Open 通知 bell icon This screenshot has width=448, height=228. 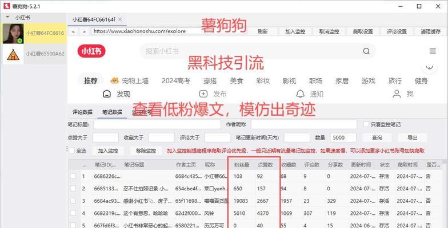pyautogui.click(x=300, y=93)
